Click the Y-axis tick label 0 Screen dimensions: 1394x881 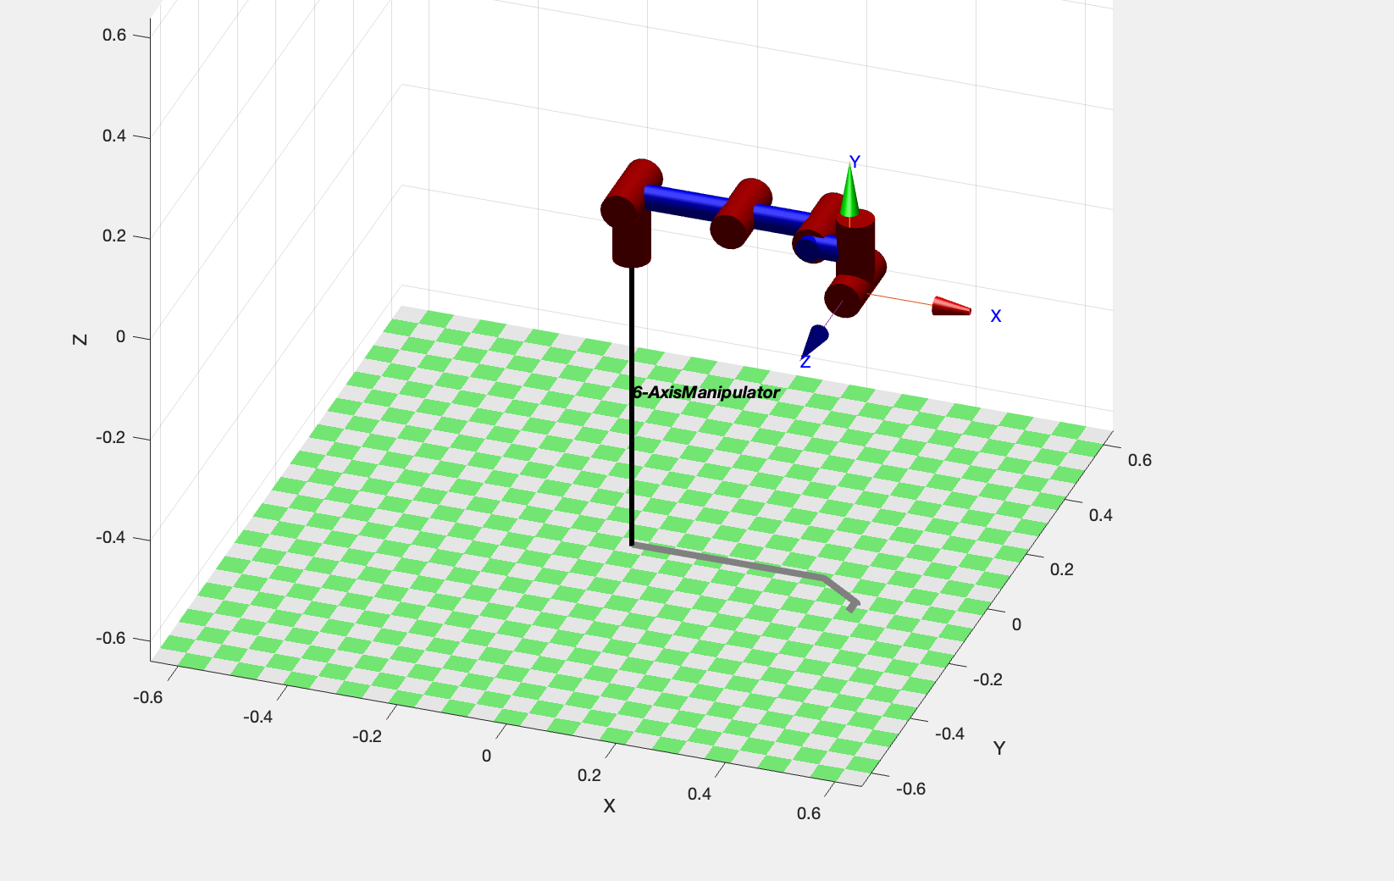pyautogui.click(x=1017, y=625)
